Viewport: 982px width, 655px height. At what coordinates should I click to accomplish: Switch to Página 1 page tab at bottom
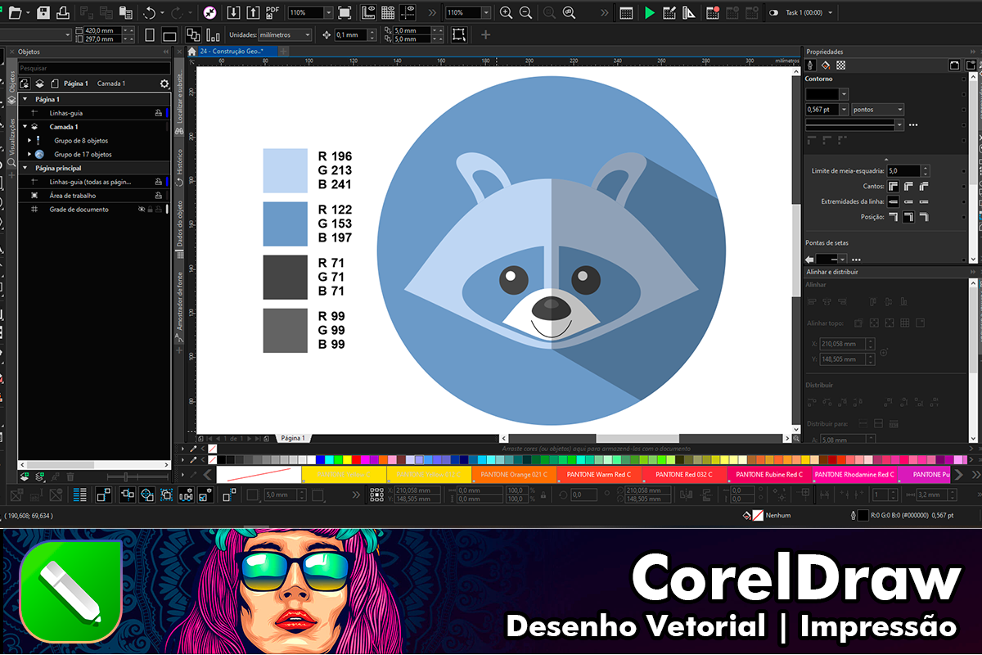(x=293, y=438)
